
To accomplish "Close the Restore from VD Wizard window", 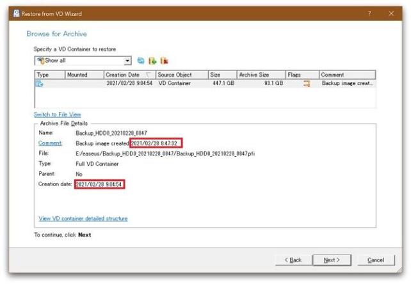I will click(391, 13).
